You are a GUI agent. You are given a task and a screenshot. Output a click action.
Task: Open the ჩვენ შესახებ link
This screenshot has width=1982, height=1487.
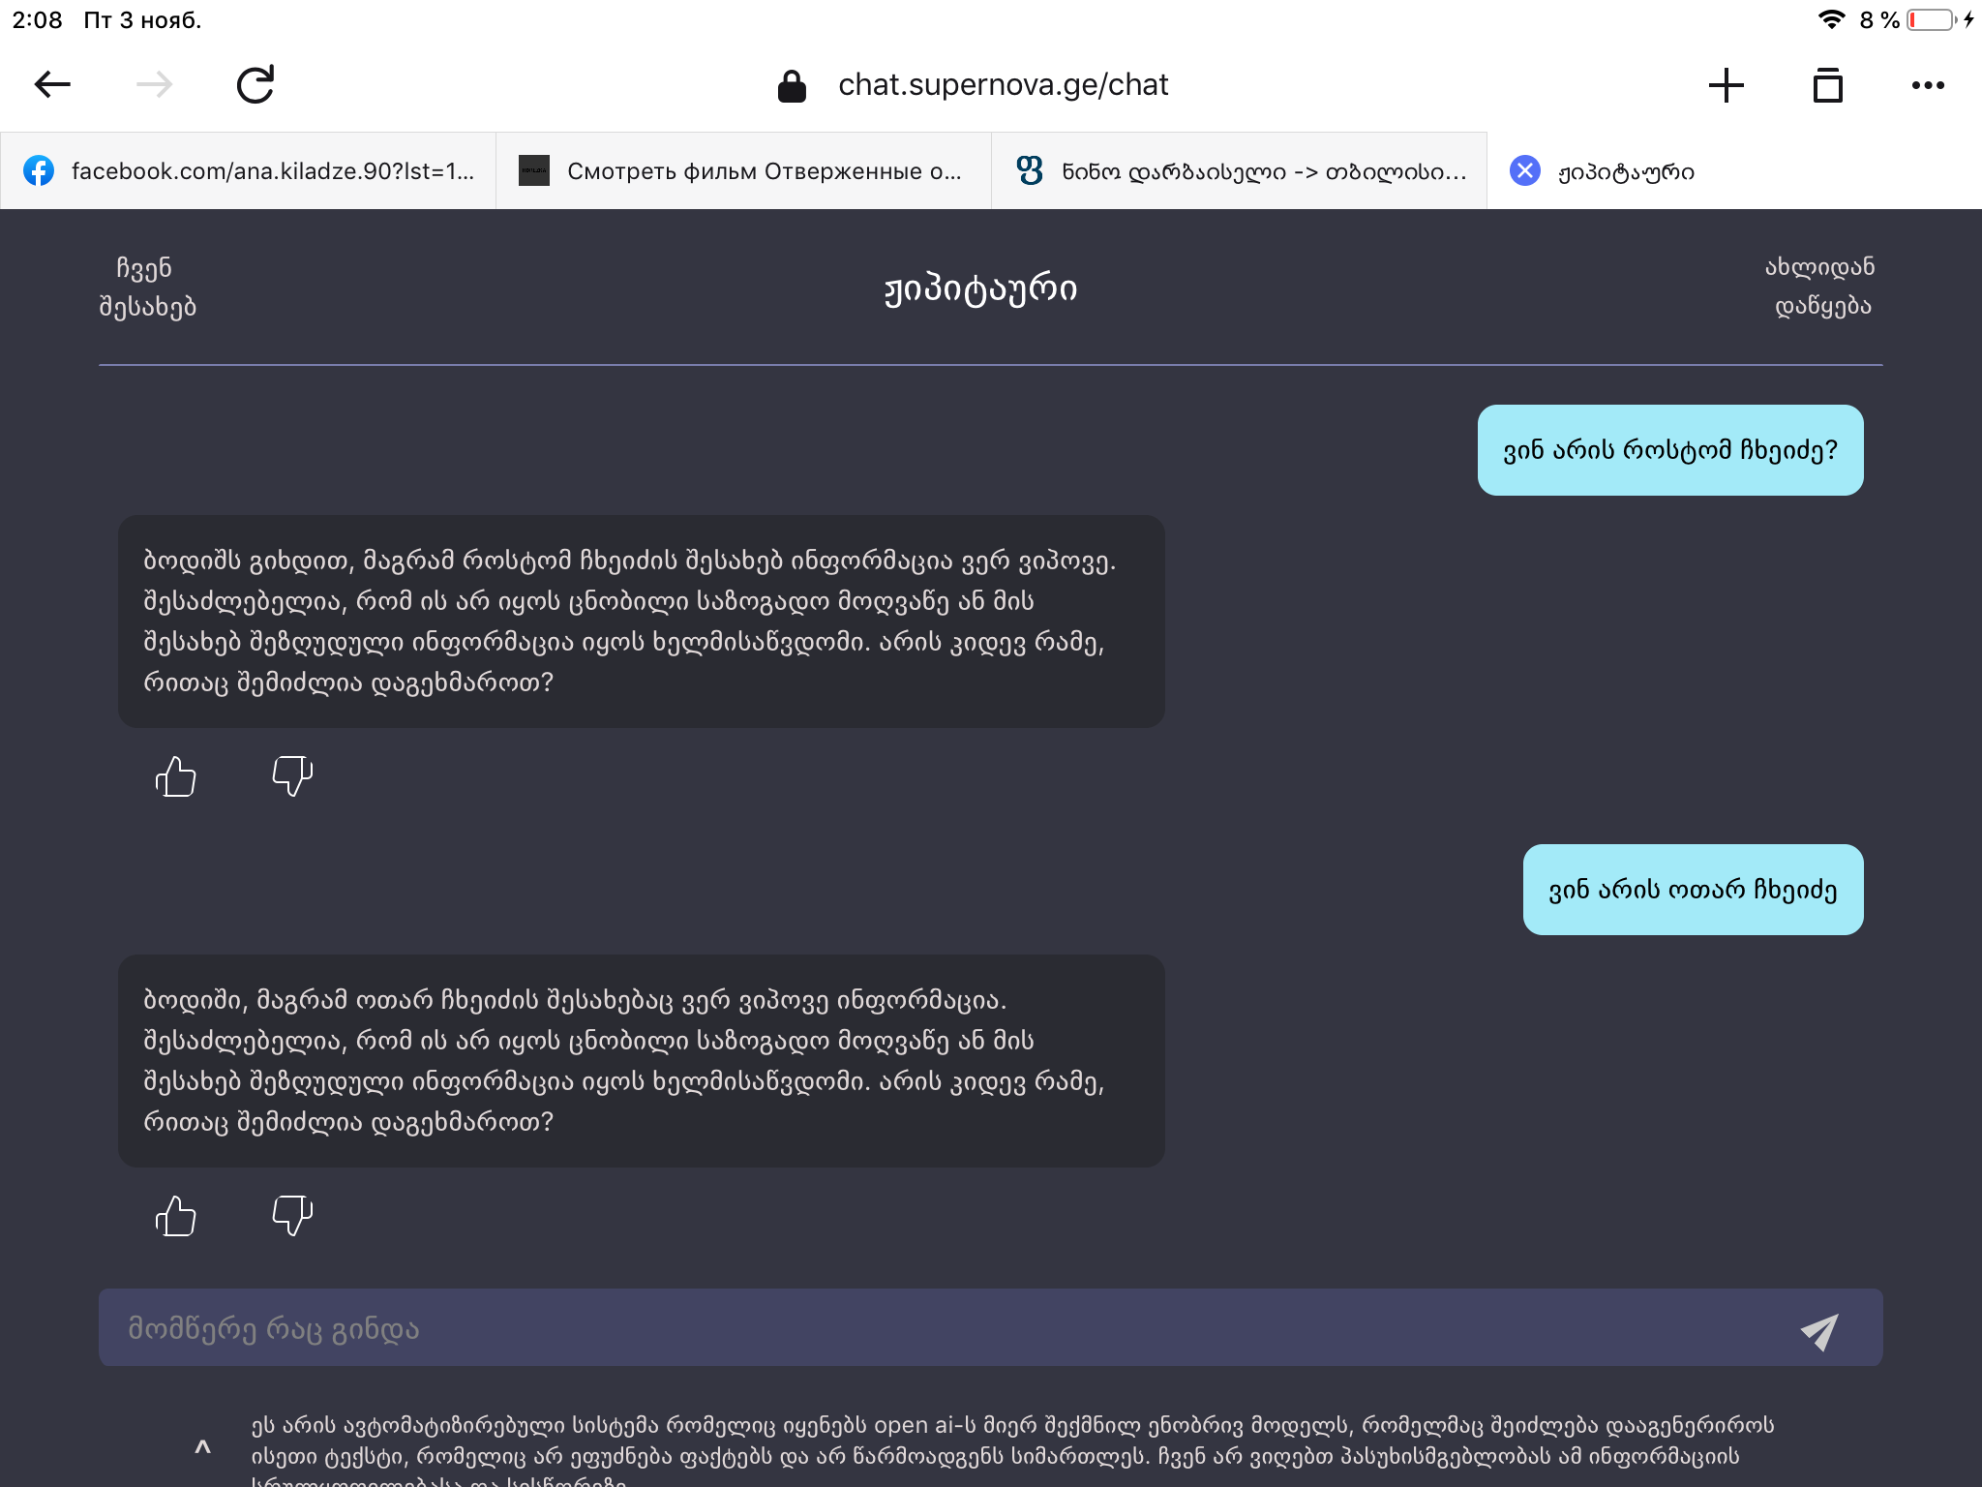click(x=147, y=288)
